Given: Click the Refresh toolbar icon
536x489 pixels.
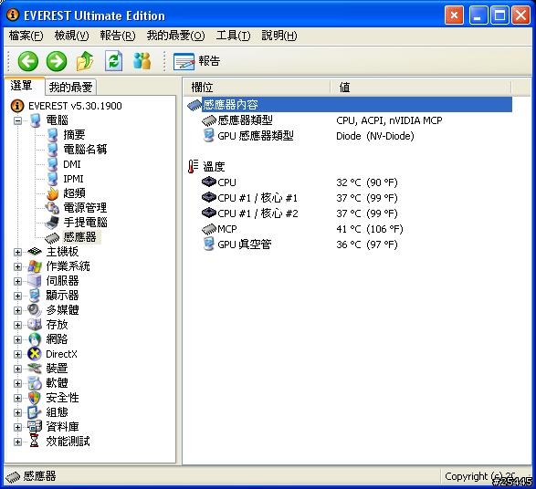Looking at the screenshot, I should click(x=114, y=61).
